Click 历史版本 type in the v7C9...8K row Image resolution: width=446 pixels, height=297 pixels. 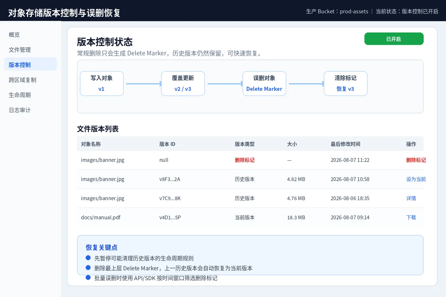(x=245, y=198)
